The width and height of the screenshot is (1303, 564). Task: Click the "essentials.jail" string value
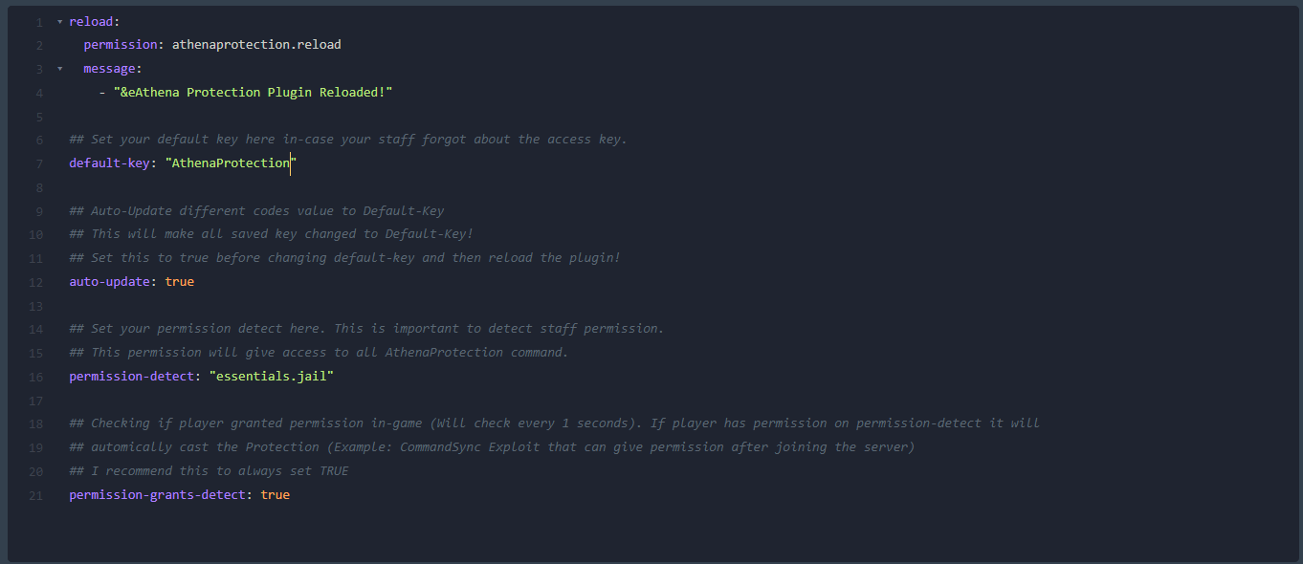pos(271,377)
